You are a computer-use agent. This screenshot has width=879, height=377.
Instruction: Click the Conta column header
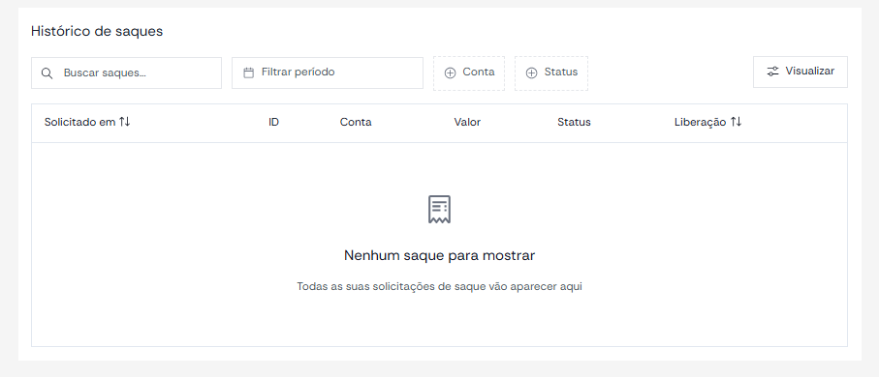pyautogui.click(x=356, y=122)
